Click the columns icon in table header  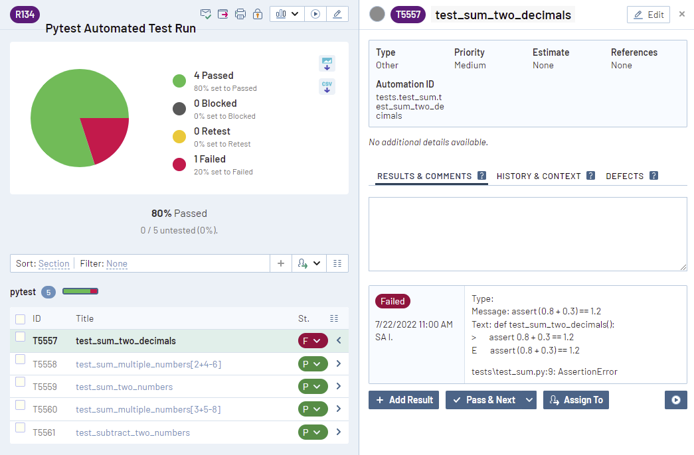334,318
